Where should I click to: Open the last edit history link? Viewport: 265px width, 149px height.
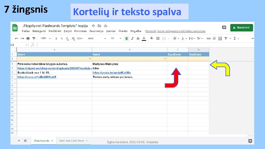(176, 31)
